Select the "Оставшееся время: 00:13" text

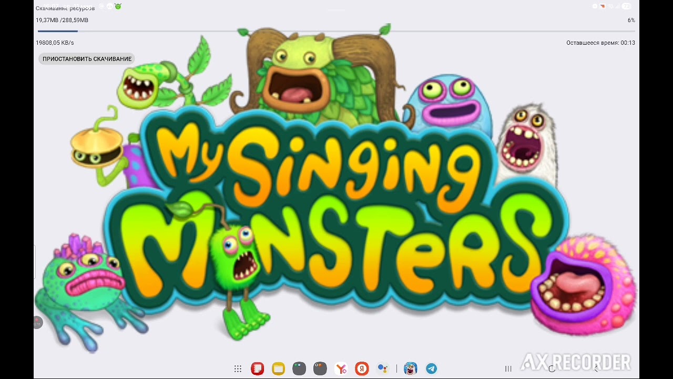600,43
